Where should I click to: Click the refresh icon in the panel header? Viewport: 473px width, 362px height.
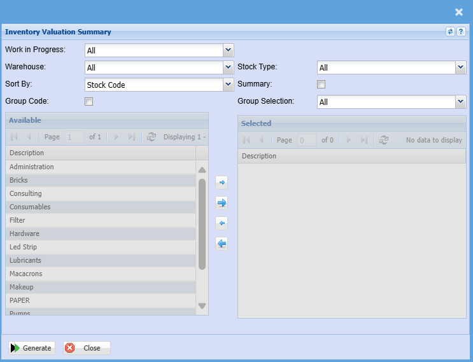click(x=450, y=31)
